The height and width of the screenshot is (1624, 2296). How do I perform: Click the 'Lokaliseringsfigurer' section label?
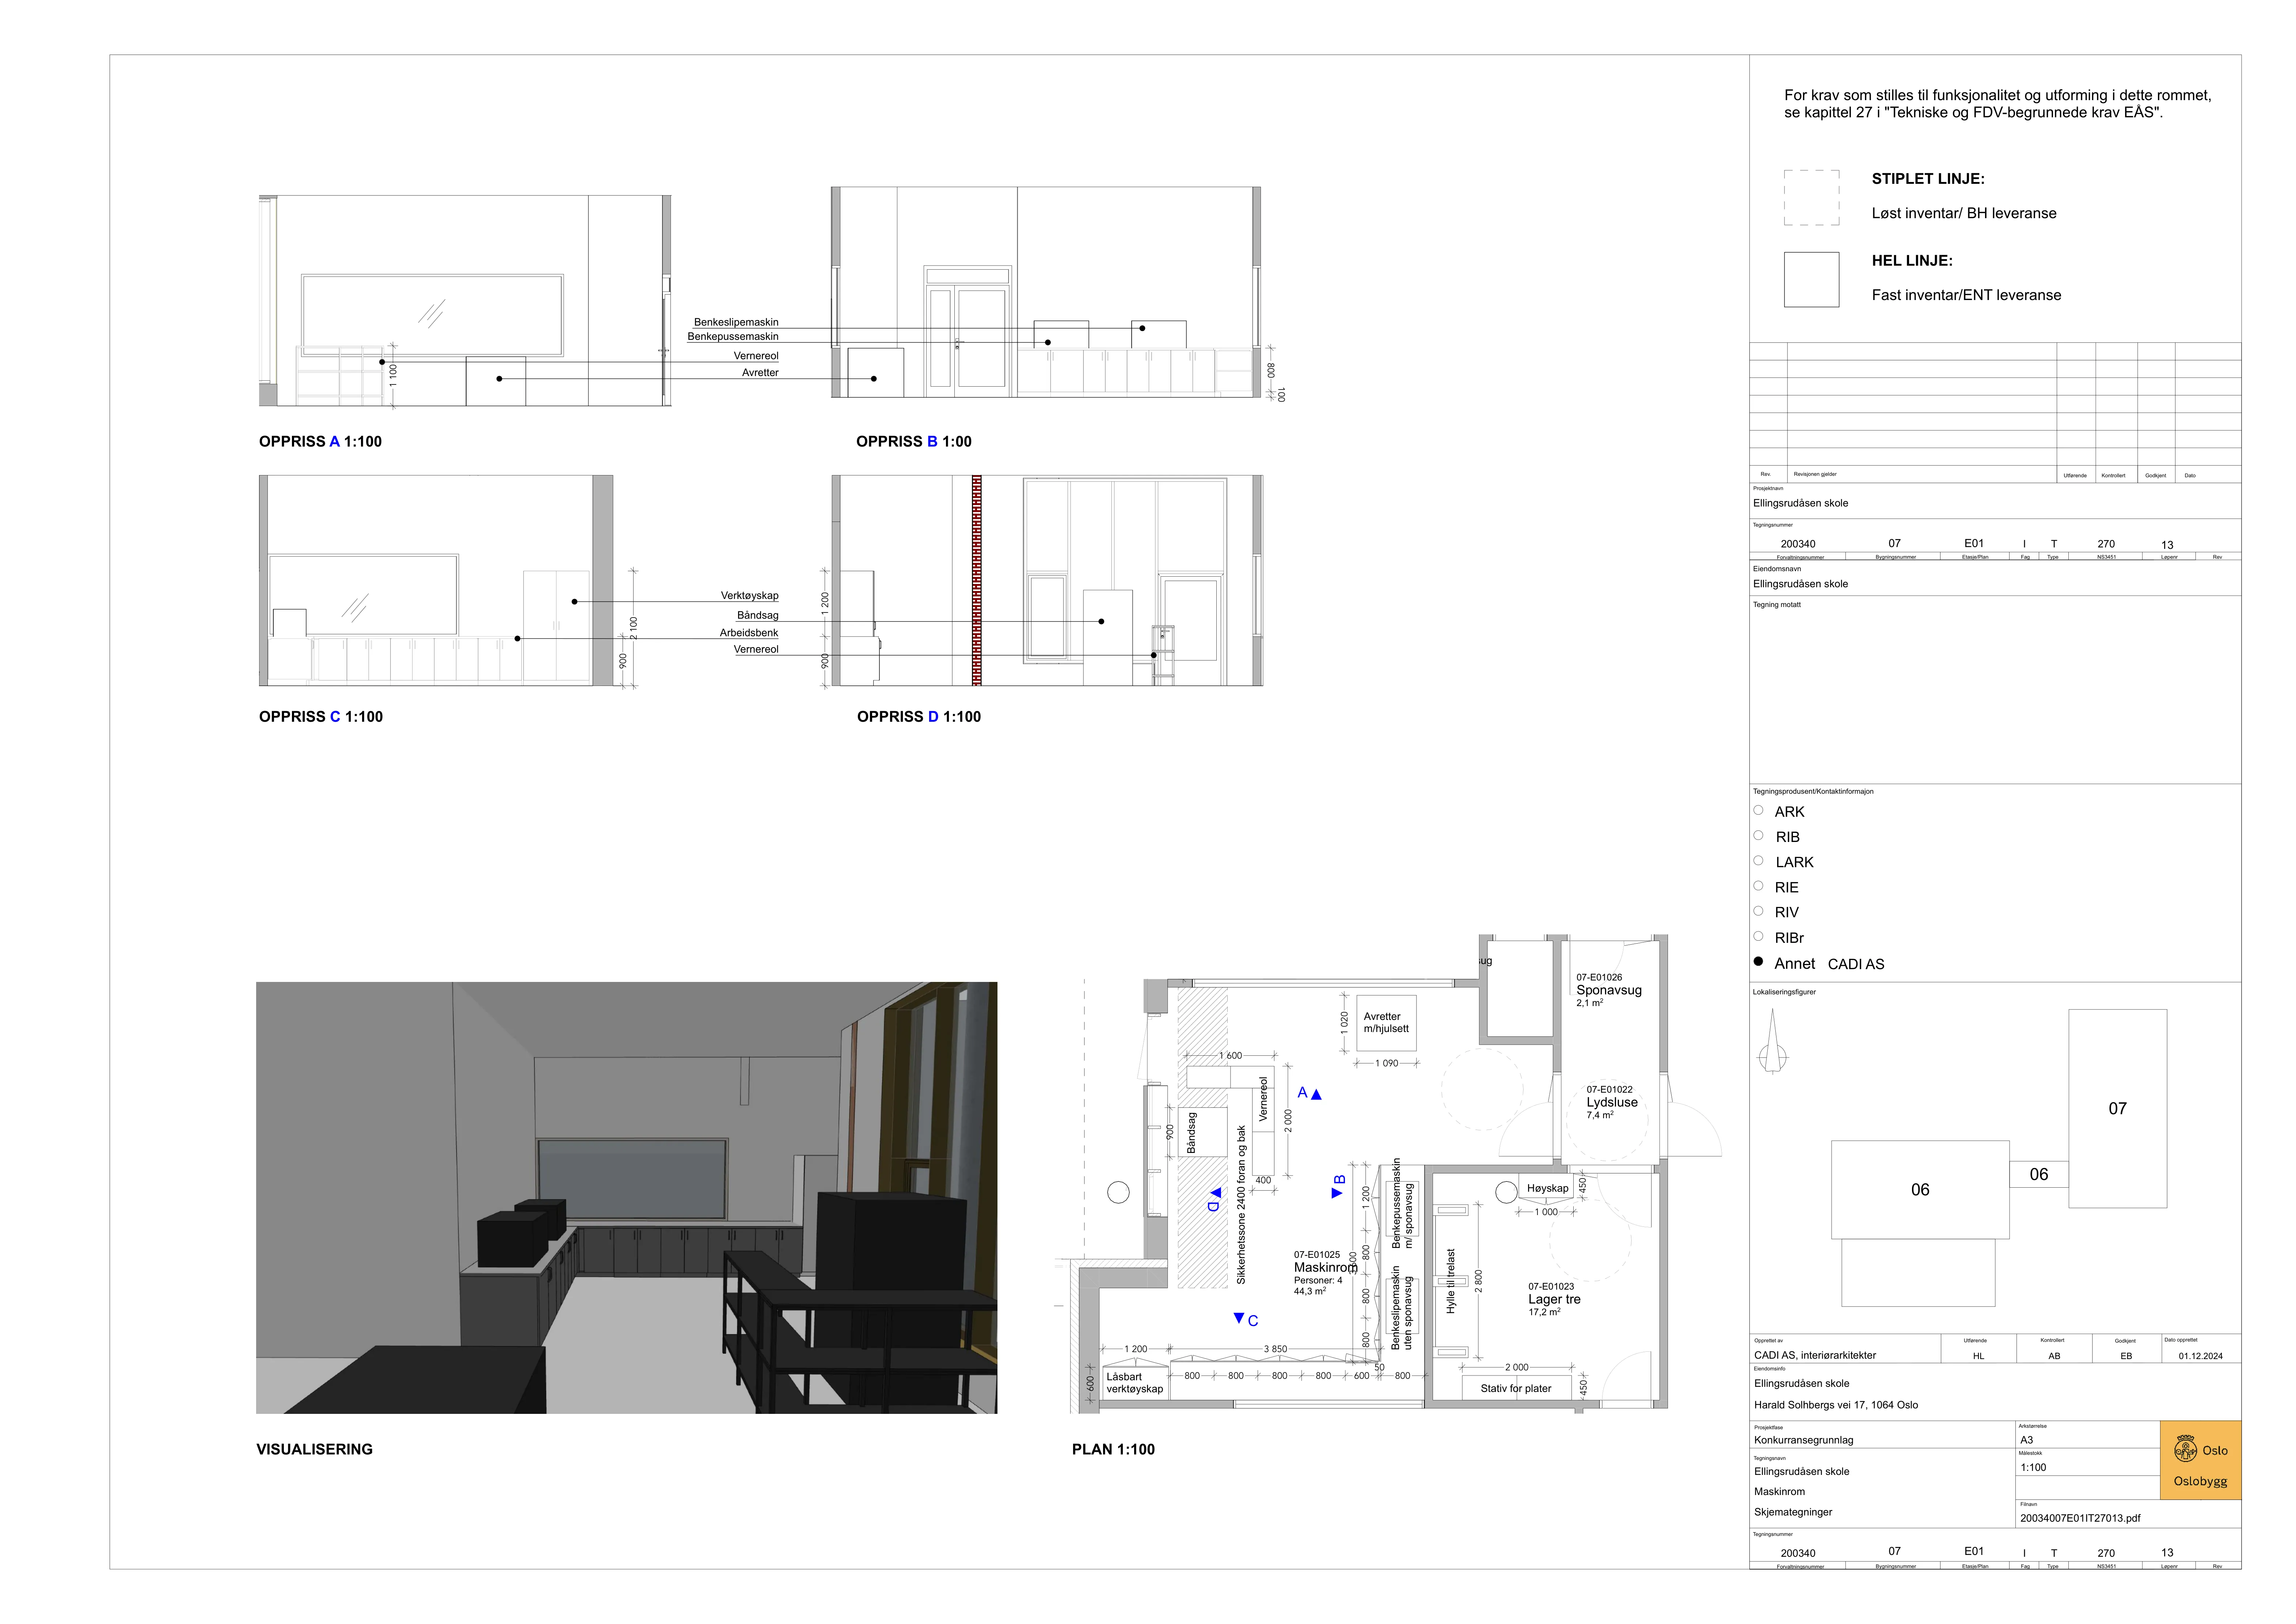(x=1784, y=992)
